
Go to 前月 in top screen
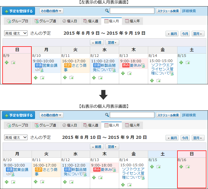click(x=172, y=34)
